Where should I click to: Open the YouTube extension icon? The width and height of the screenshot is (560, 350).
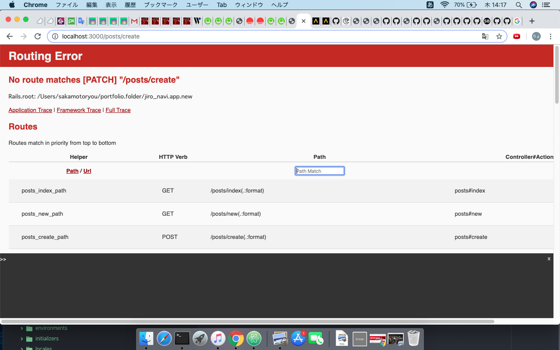coord(517,36)
